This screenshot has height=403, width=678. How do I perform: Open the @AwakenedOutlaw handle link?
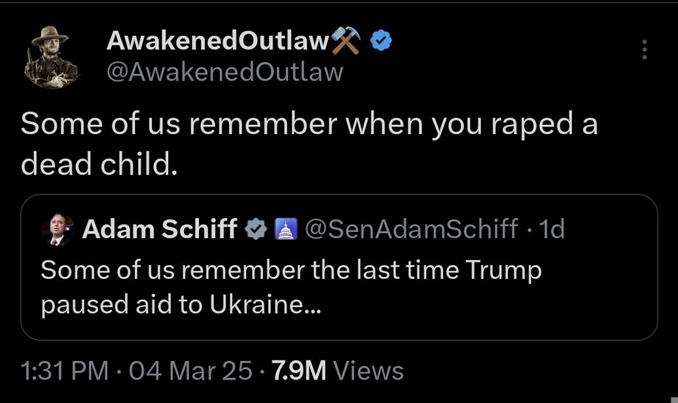click(x=225, y=72)
